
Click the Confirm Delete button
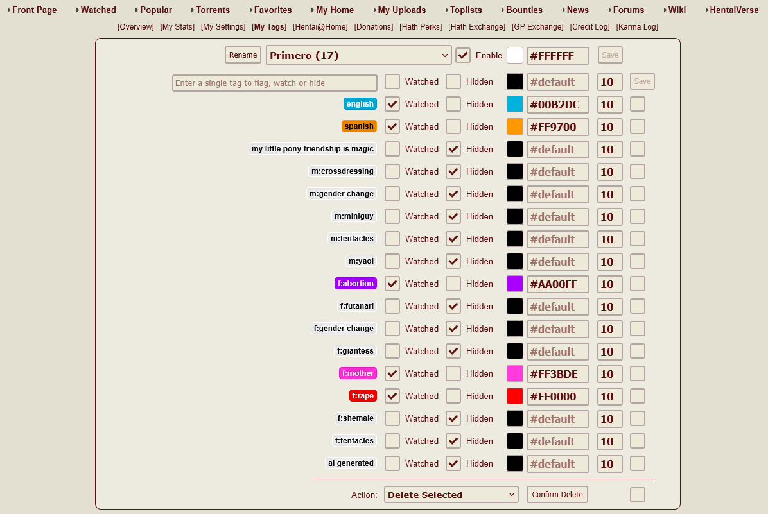click(557, 495)
